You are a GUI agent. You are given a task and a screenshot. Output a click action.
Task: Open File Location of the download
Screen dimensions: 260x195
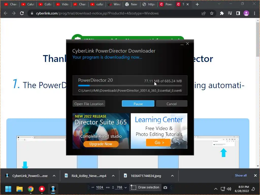[89, 104]
